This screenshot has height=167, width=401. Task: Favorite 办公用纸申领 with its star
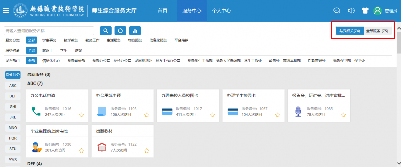coord(147,115)
